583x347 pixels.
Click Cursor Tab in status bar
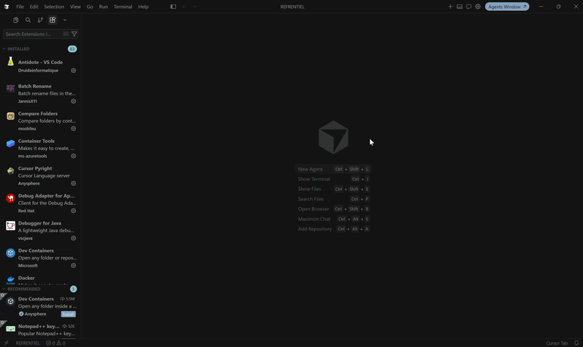pyautogui.click(x=557, y=343)
